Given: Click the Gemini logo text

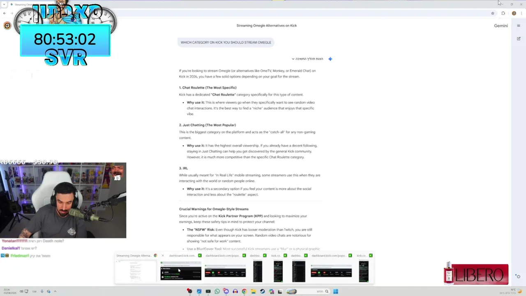Looking at the screenshot, I should (x=501, y=25).
